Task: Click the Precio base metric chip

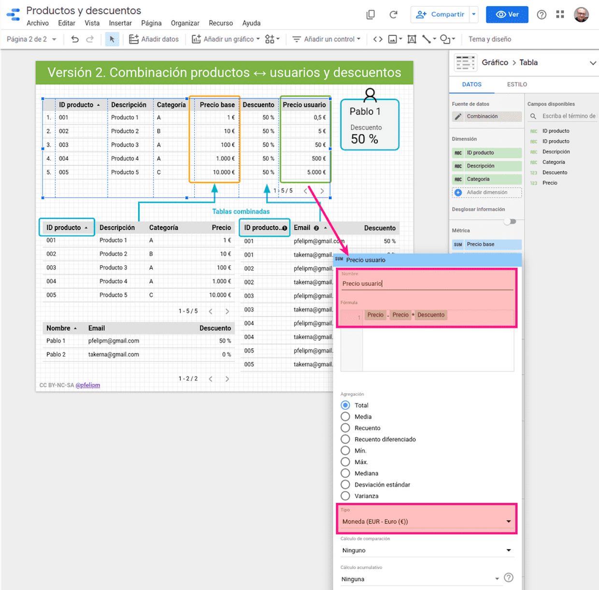Action: tap(487, 245)
